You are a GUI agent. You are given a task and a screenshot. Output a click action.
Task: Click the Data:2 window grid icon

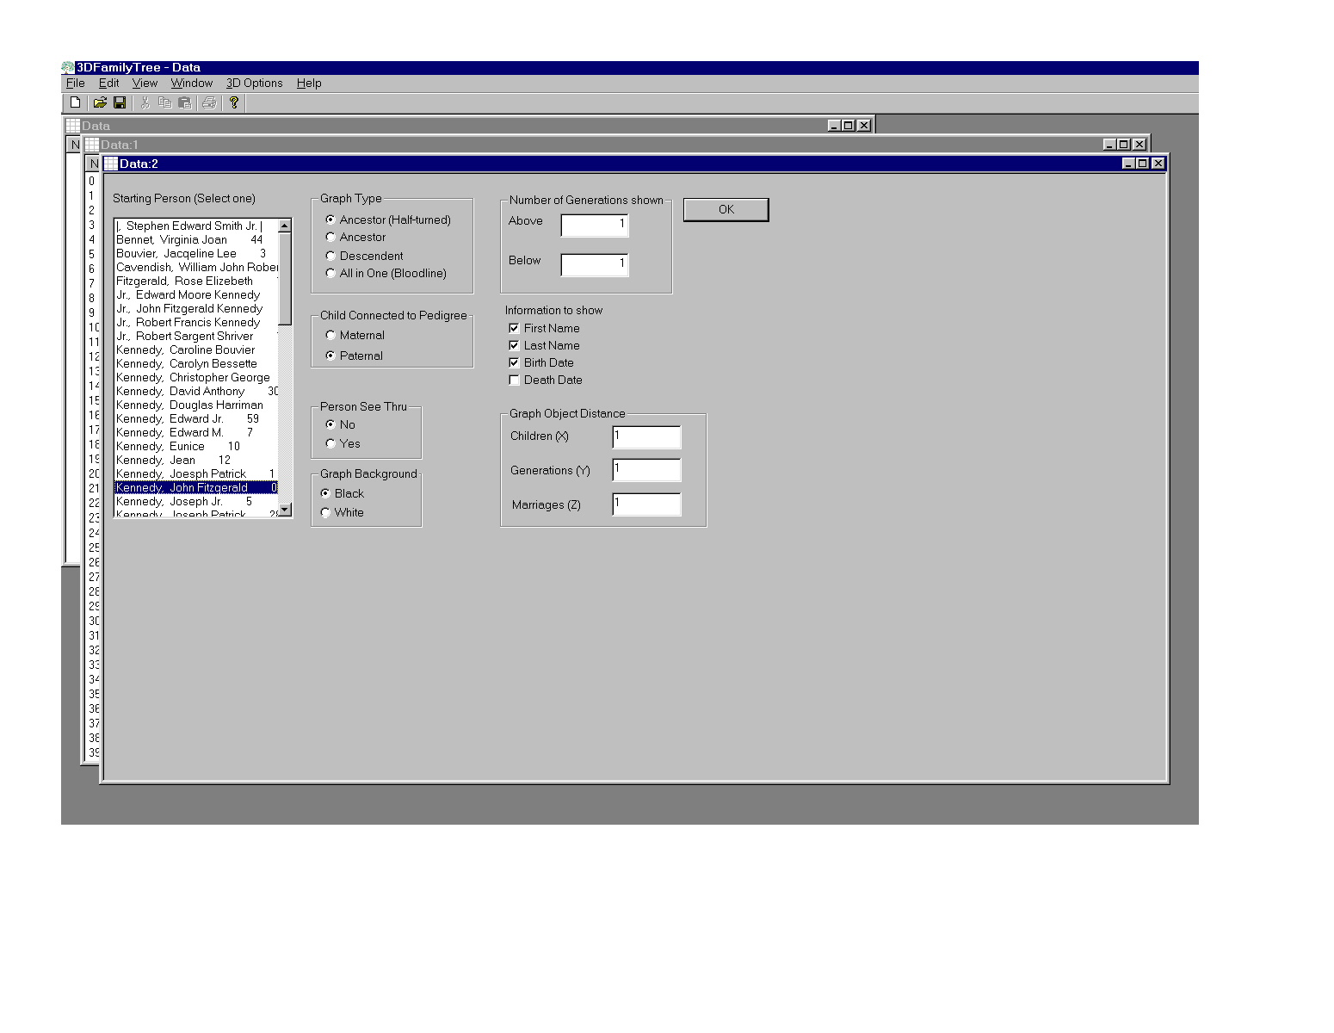pyautogui.click(x=111, y=164)
